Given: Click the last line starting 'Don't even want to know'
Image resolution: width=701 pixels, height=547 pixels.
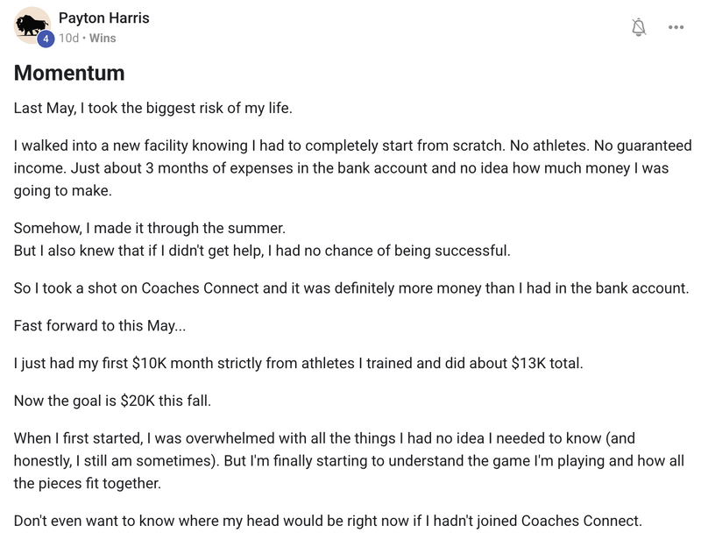Looking at the screenshot, I should [328, 521].
